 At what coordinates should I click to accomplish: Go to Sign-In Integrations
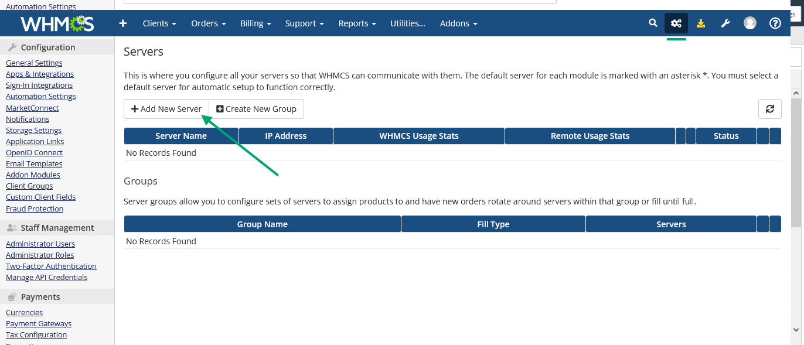tap(39, 85)
